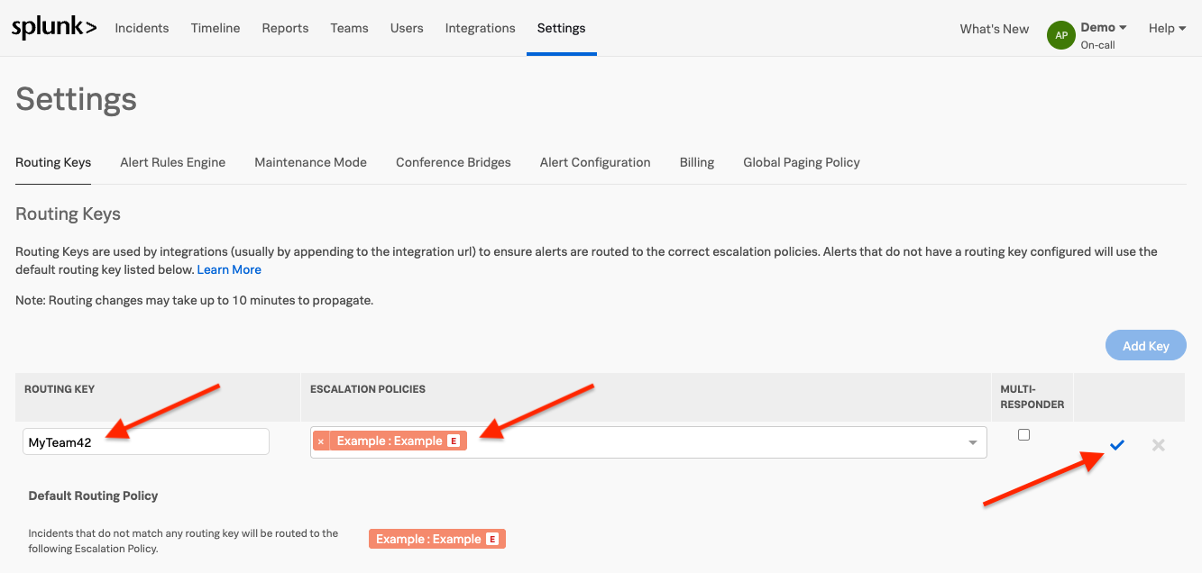Expand the Escalation Policies dropdown arrow
Image resolution: width=1202 pixels, height=573 pixels.
pyautogui.click(x=973, y=442)
